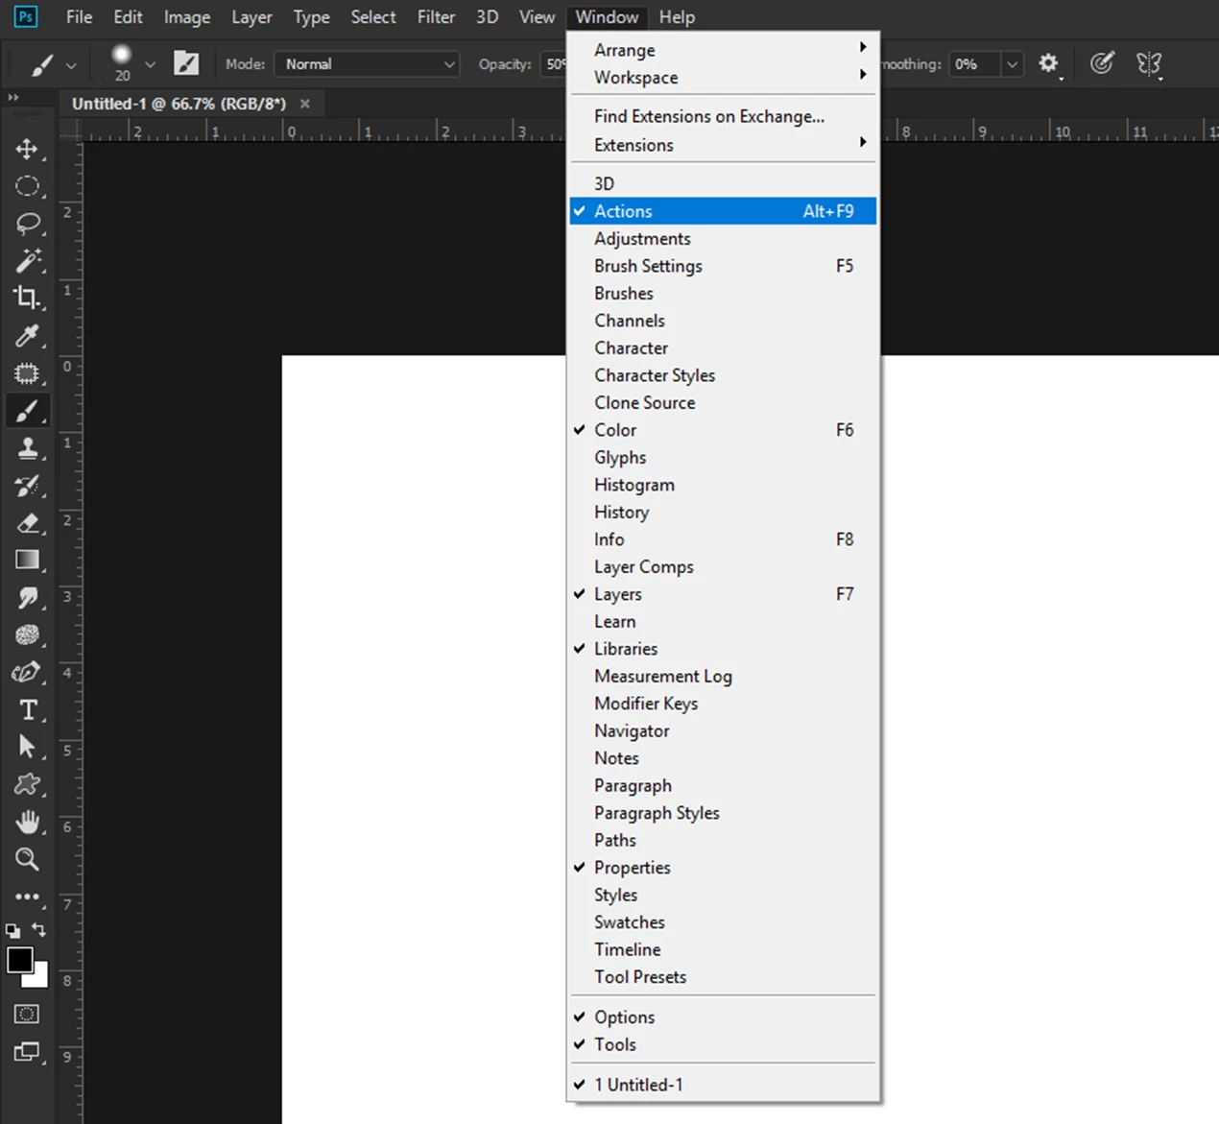
Task: Open symmetry paint butterfly options
Action: click(x=1148, y=63)
